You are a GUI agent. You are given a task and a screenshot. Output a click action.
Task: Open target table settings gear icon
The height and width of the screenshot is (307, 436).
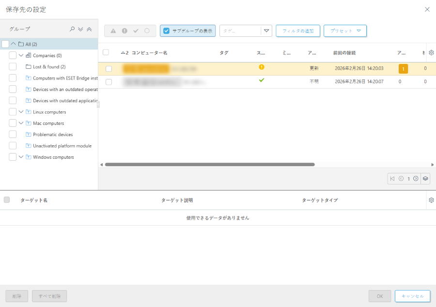(431, 200)
